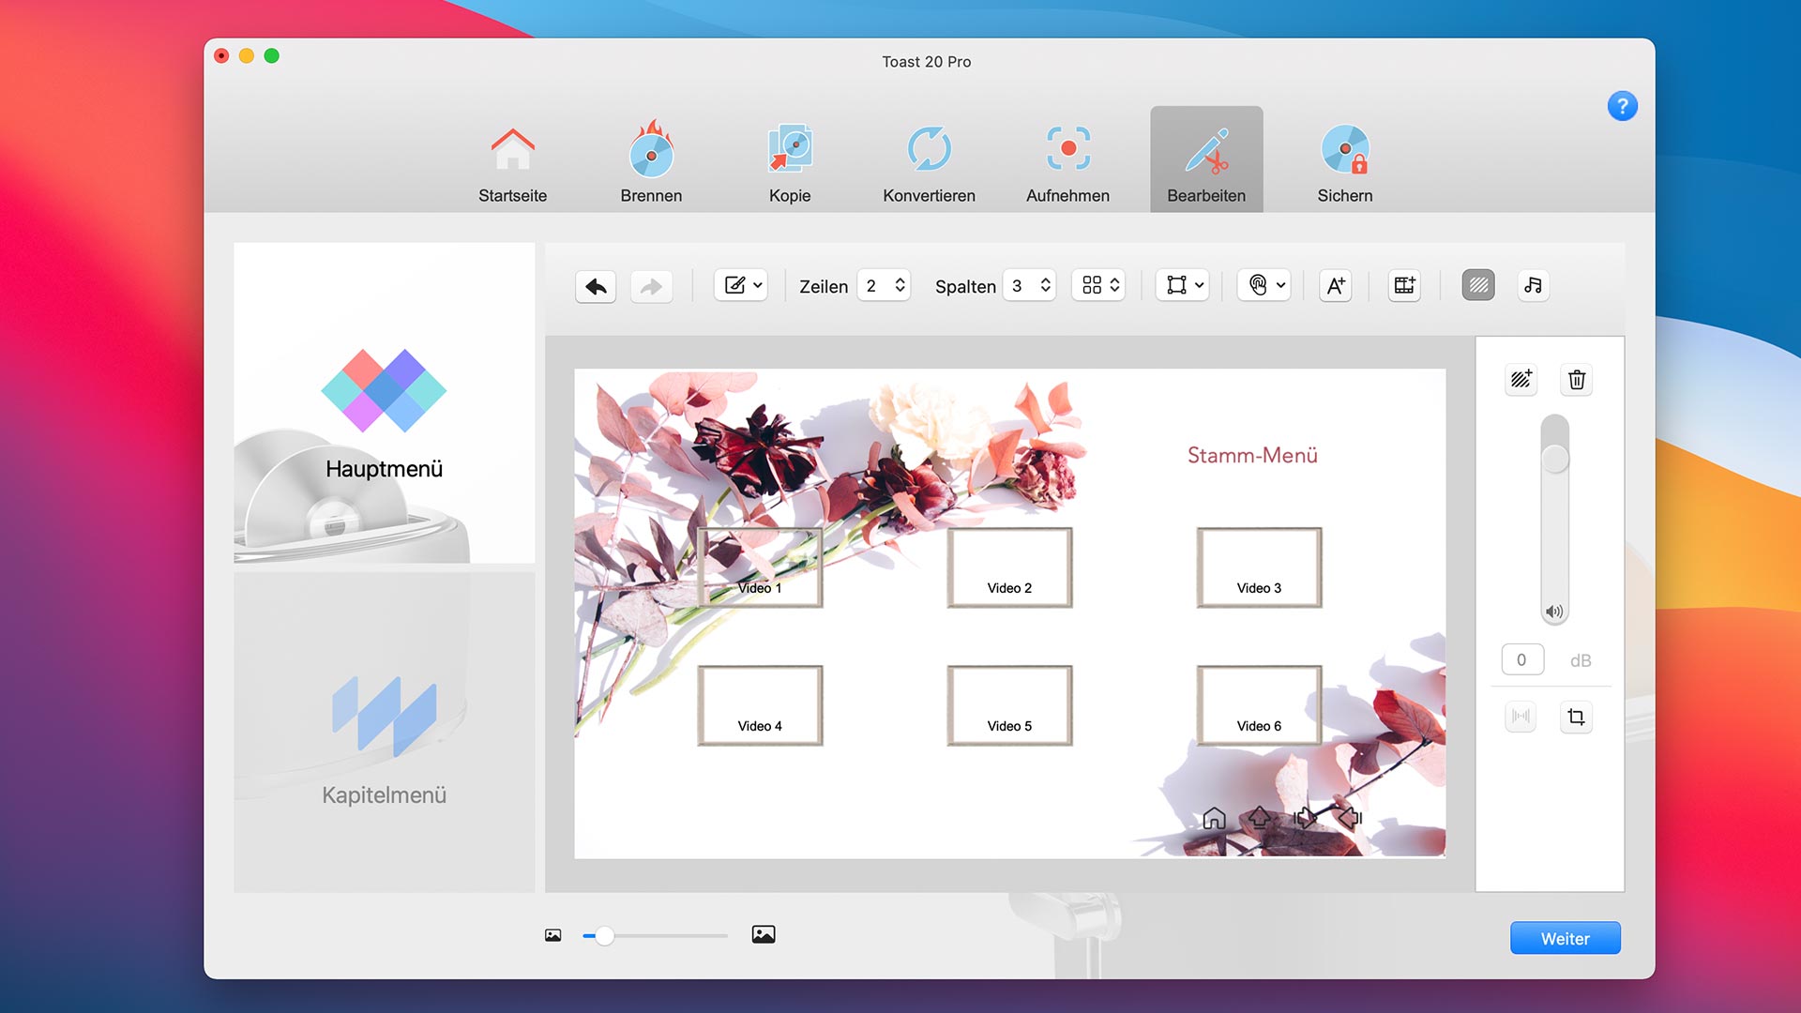Switch to the Brennen tab
Image resolution: width=1801 pixels, height=1013 pixels.
click(x=651, y=161)
